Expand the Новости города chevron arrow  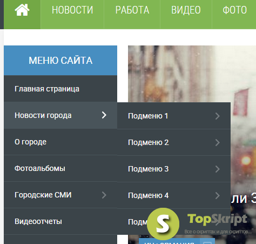click(x=104, y=115)
